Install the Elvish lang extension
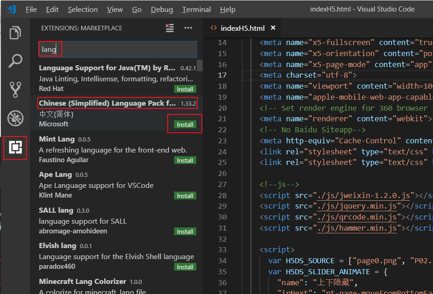Screen dimensions: 433x294 [x=185, y=266]
